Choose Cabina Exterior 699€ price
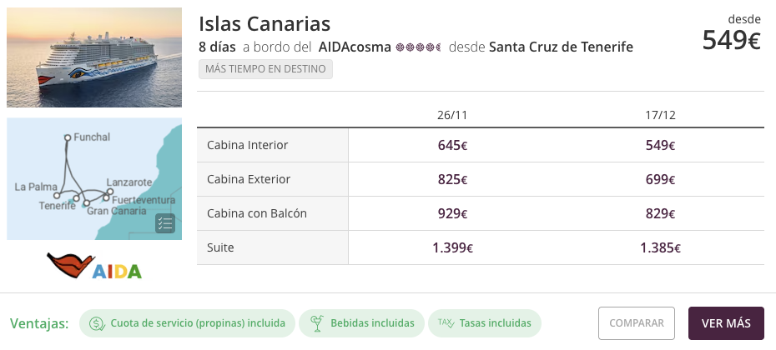Image resolution: width=776 pixels, height=350 pixels. 660,179
